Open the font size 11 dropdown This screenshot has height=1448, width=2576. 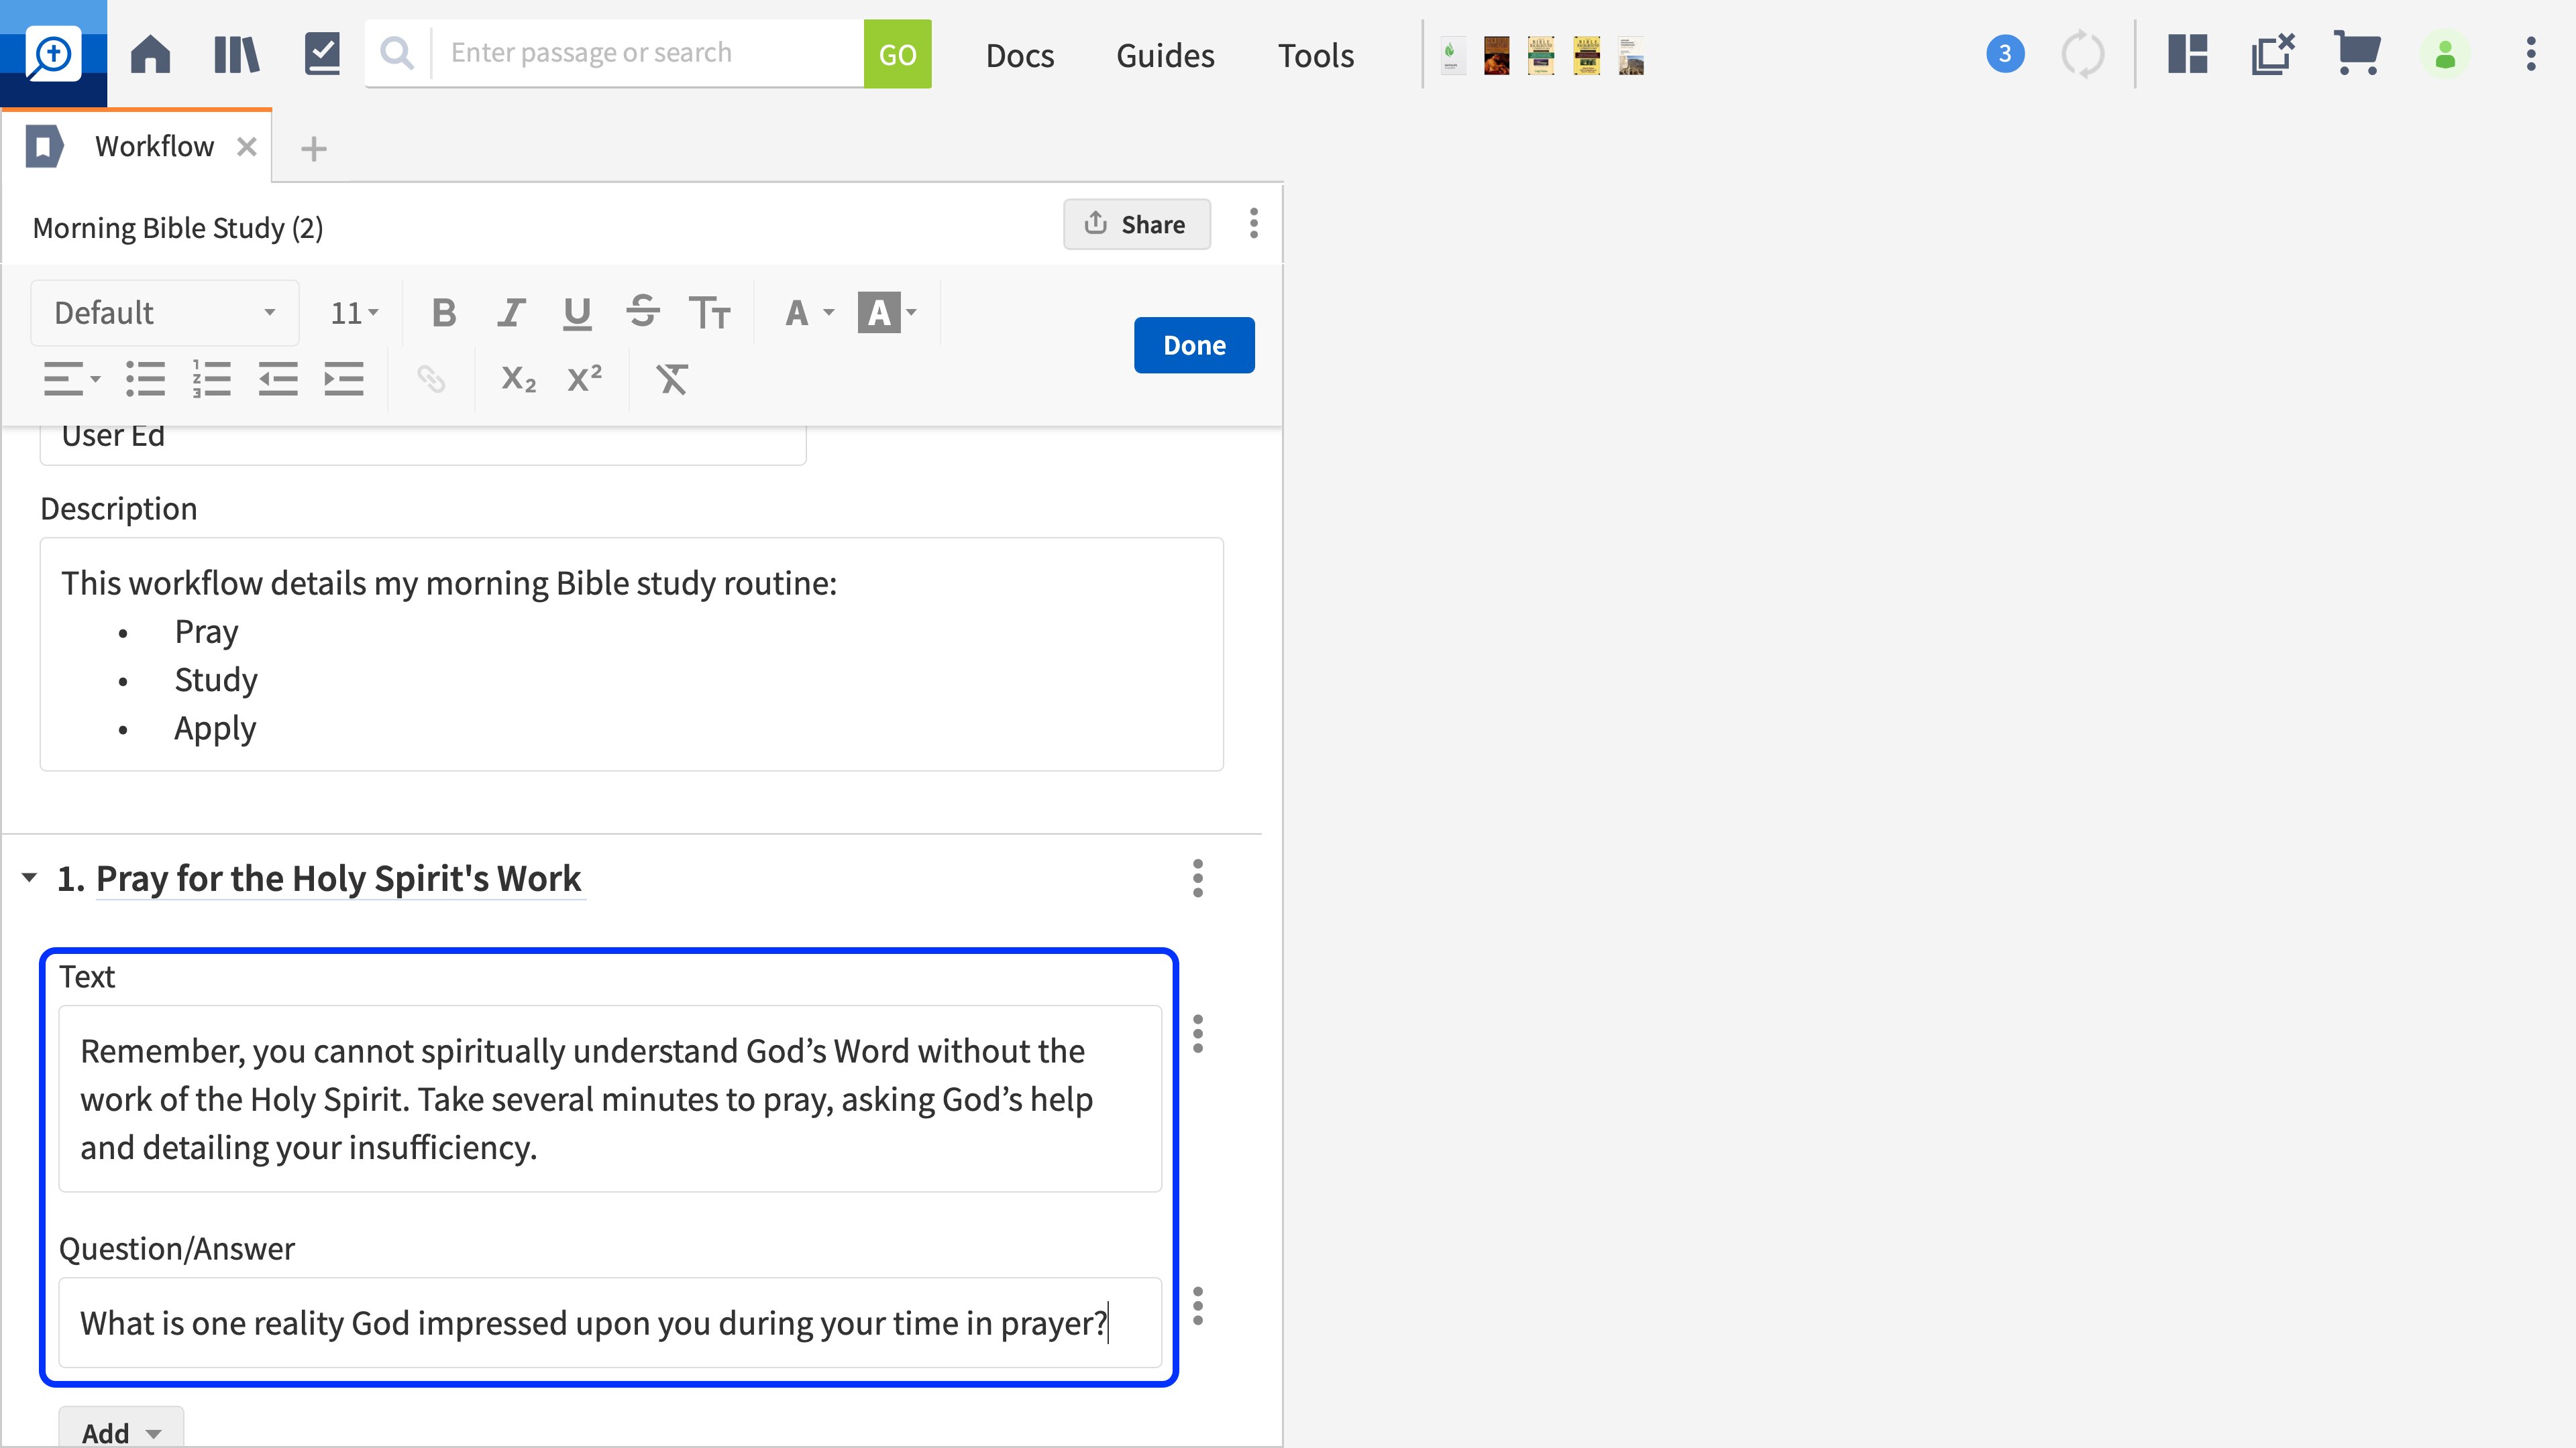[354, 313]
